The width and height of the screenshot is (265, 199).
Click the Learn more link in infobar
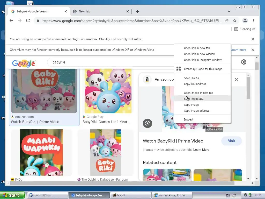238,50
